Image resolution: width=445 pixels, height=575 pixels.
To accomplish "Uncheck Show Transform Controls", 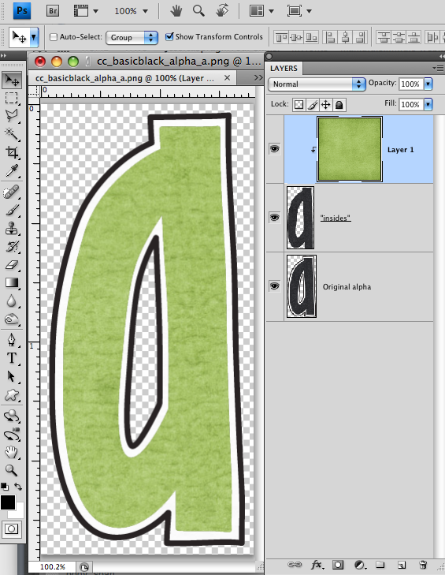I will (169, 36).
